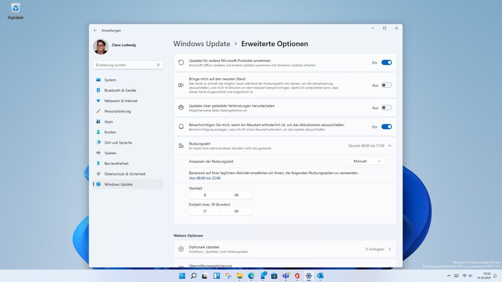The image size is (502, 282).
Task: Select the Startzeit minutes field
Action: 236,195
